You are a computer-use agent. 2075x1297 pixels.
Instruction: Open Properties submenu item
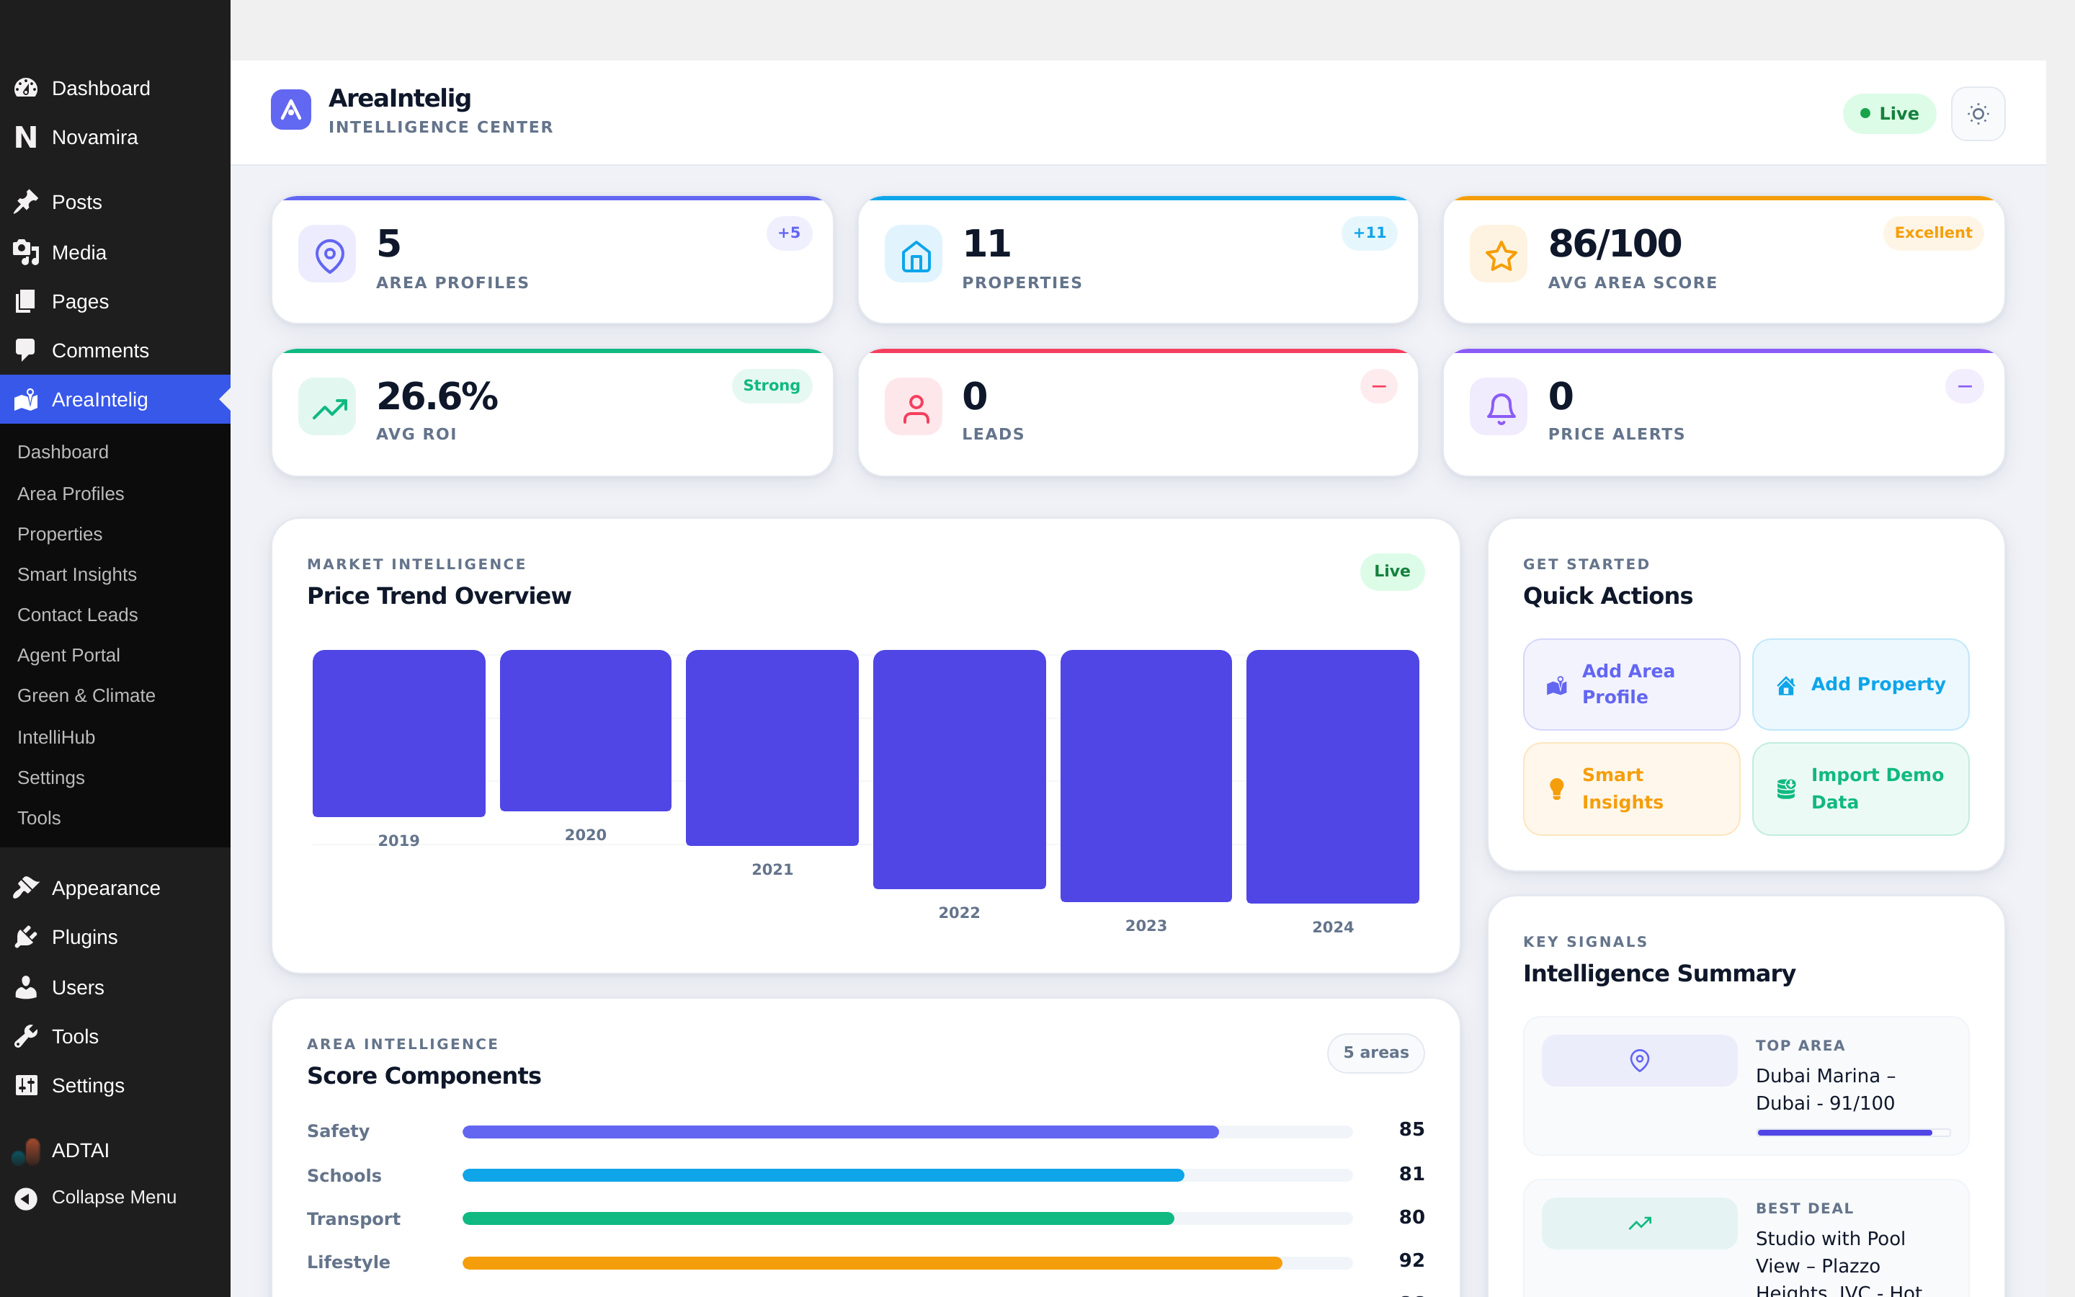59,533
